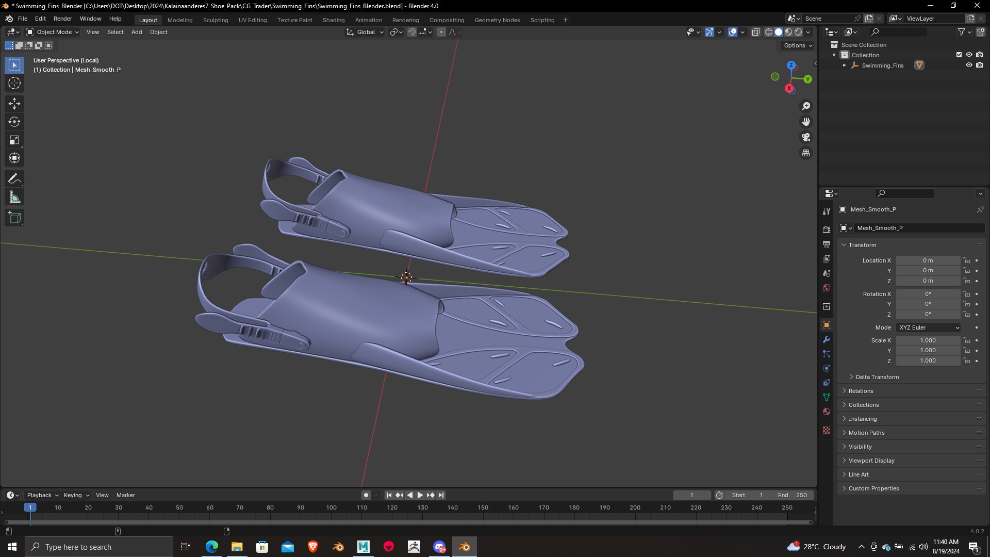Activate the Rotate tool

14,122
